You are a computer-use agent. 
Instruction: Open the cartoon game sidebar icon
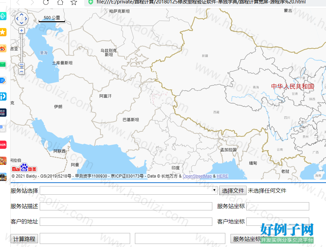pyautogui.click(x=3, y=161)
